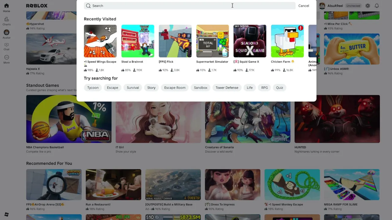Open the Chicken Farm thumbnail

pos(287,41)
